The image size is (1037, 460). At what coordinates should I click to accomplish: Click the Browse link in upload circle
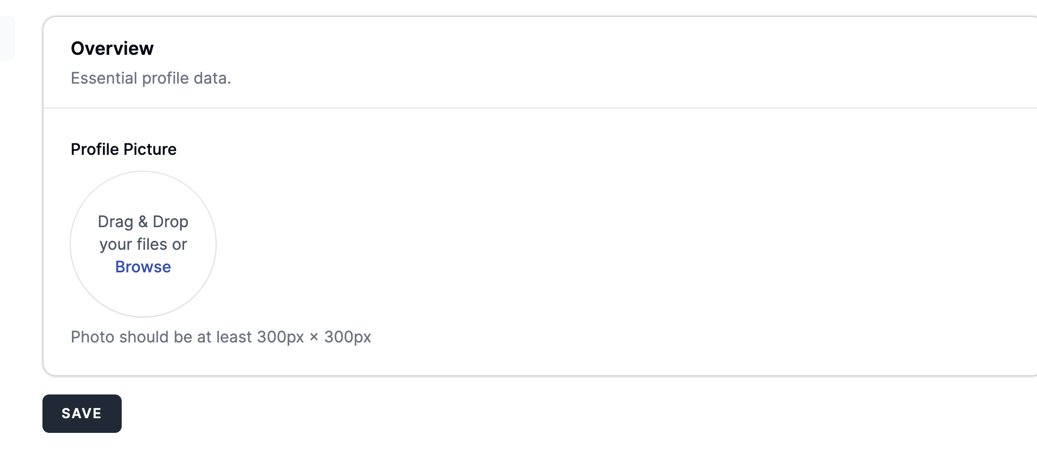point(143,267)
